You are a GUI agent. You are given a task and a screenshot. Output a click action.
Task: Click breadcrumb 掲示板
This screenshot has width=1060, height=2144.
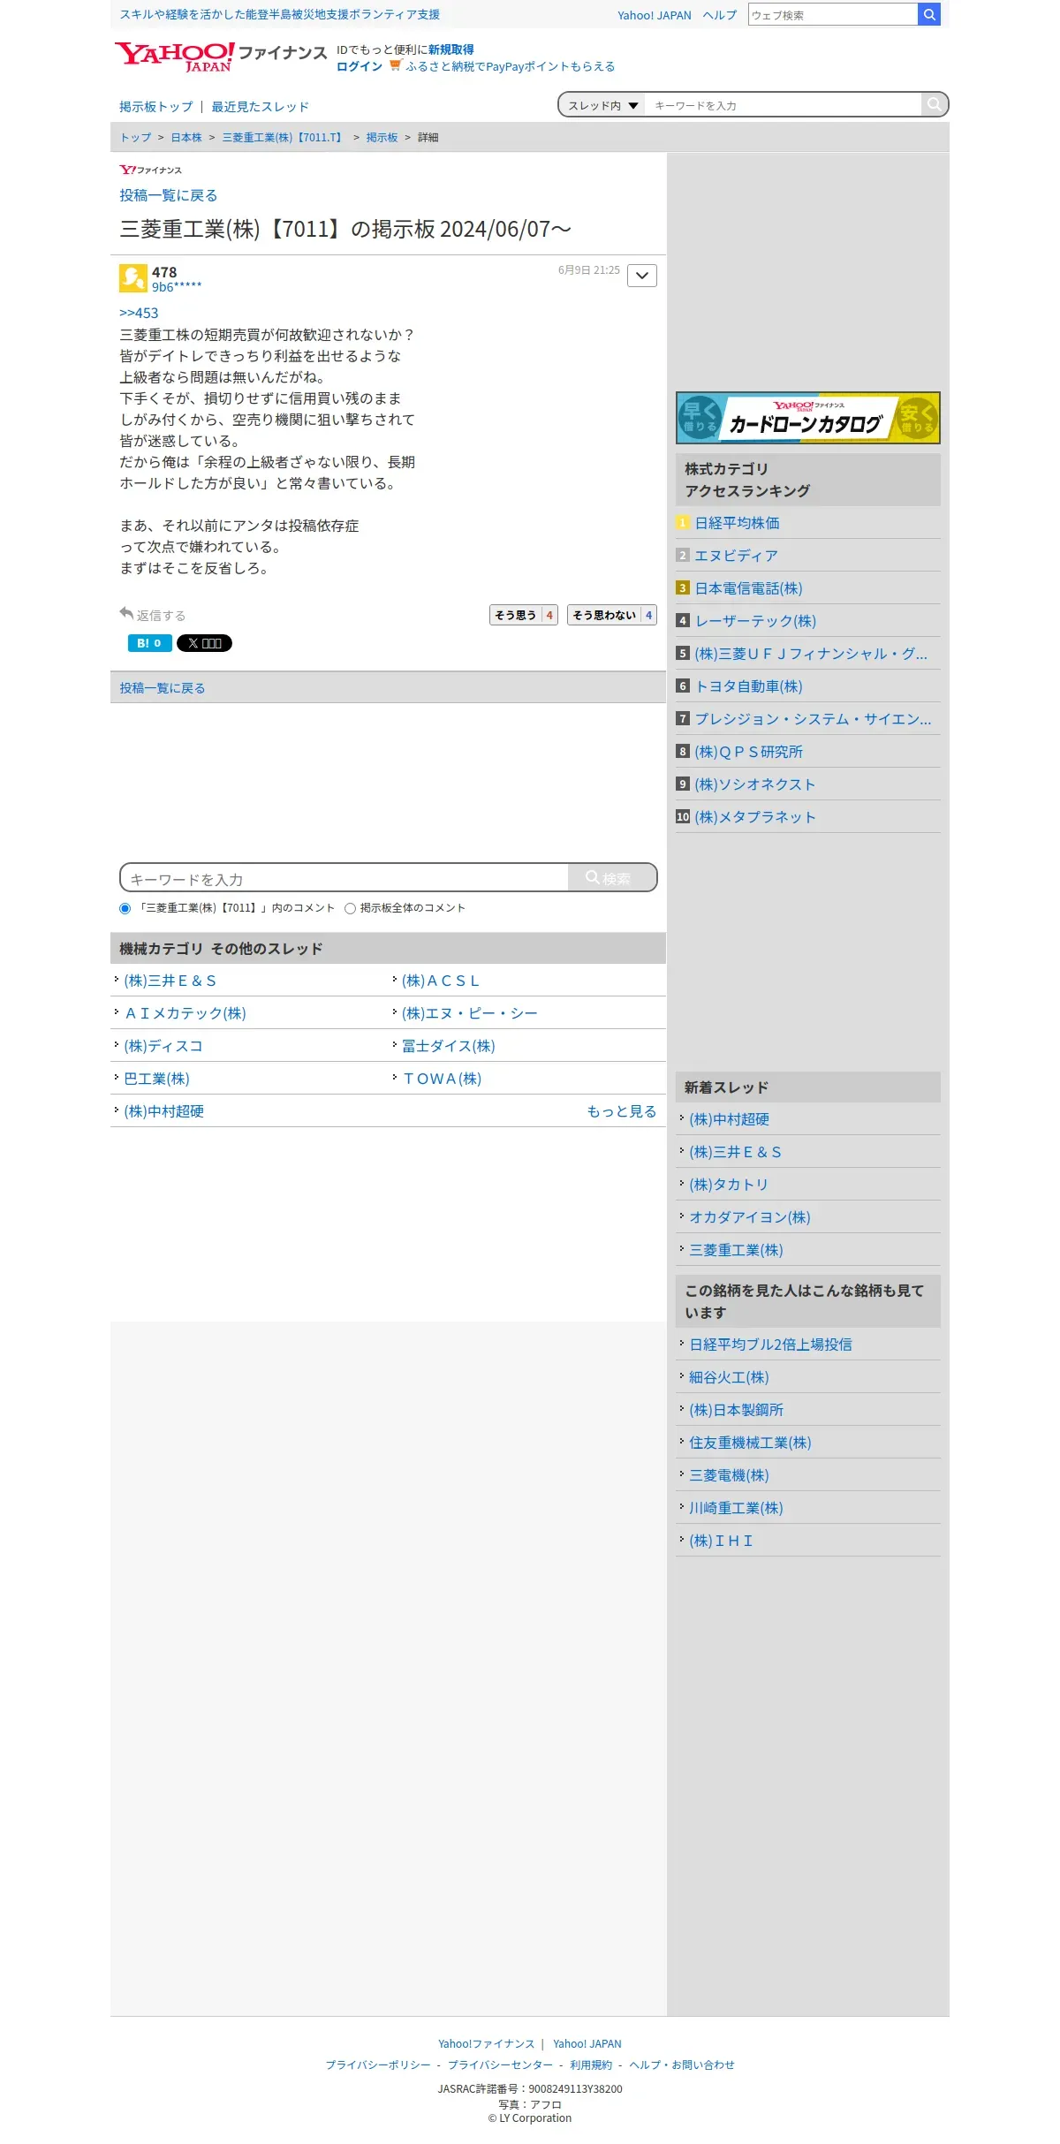click(x=382, y=138)
